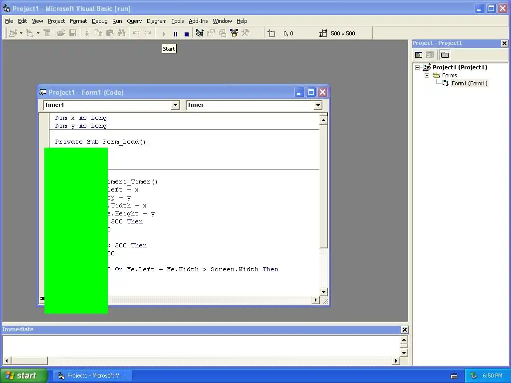Open the Object Browser toolbar icon
511x383 pixels.
click(x=234, y=33)
